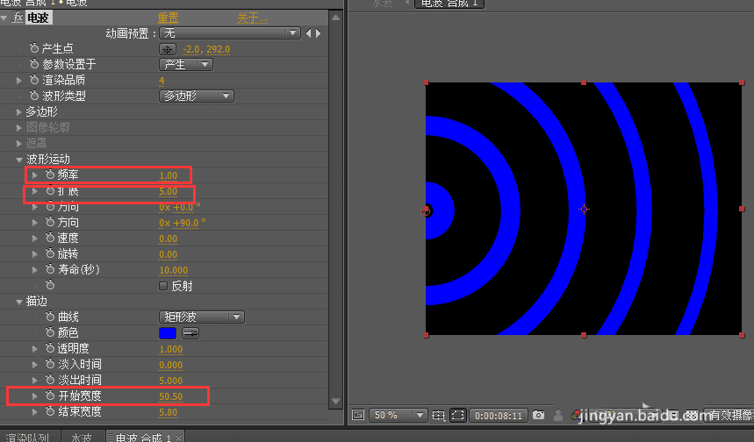Go to next animation preset arrow

318,33
